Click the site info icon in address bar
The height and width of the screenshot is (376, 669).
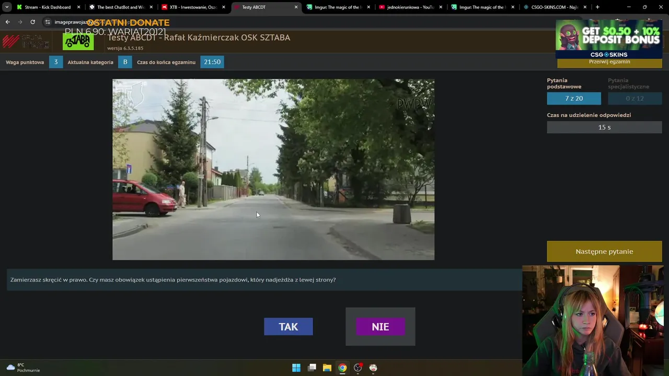tap(48, 22)
